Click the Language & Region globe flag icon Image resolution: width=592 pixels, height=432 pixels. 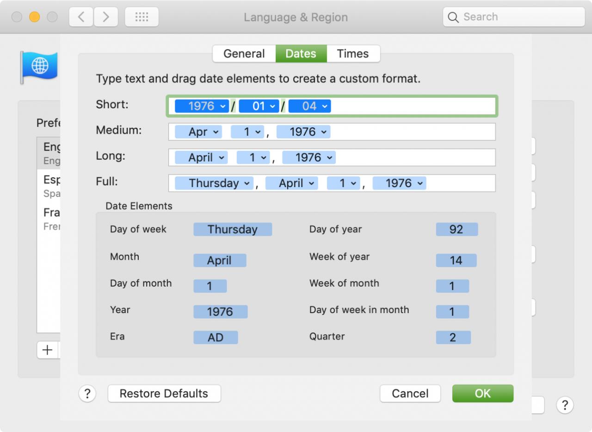(x=39, y=66)
